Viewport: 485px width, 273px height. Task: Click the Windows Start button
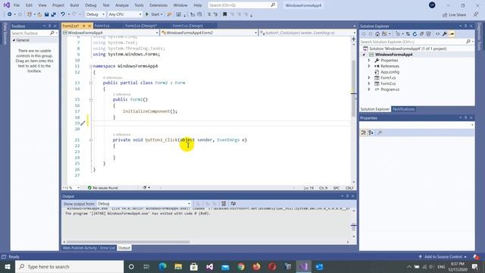[8, 266]
